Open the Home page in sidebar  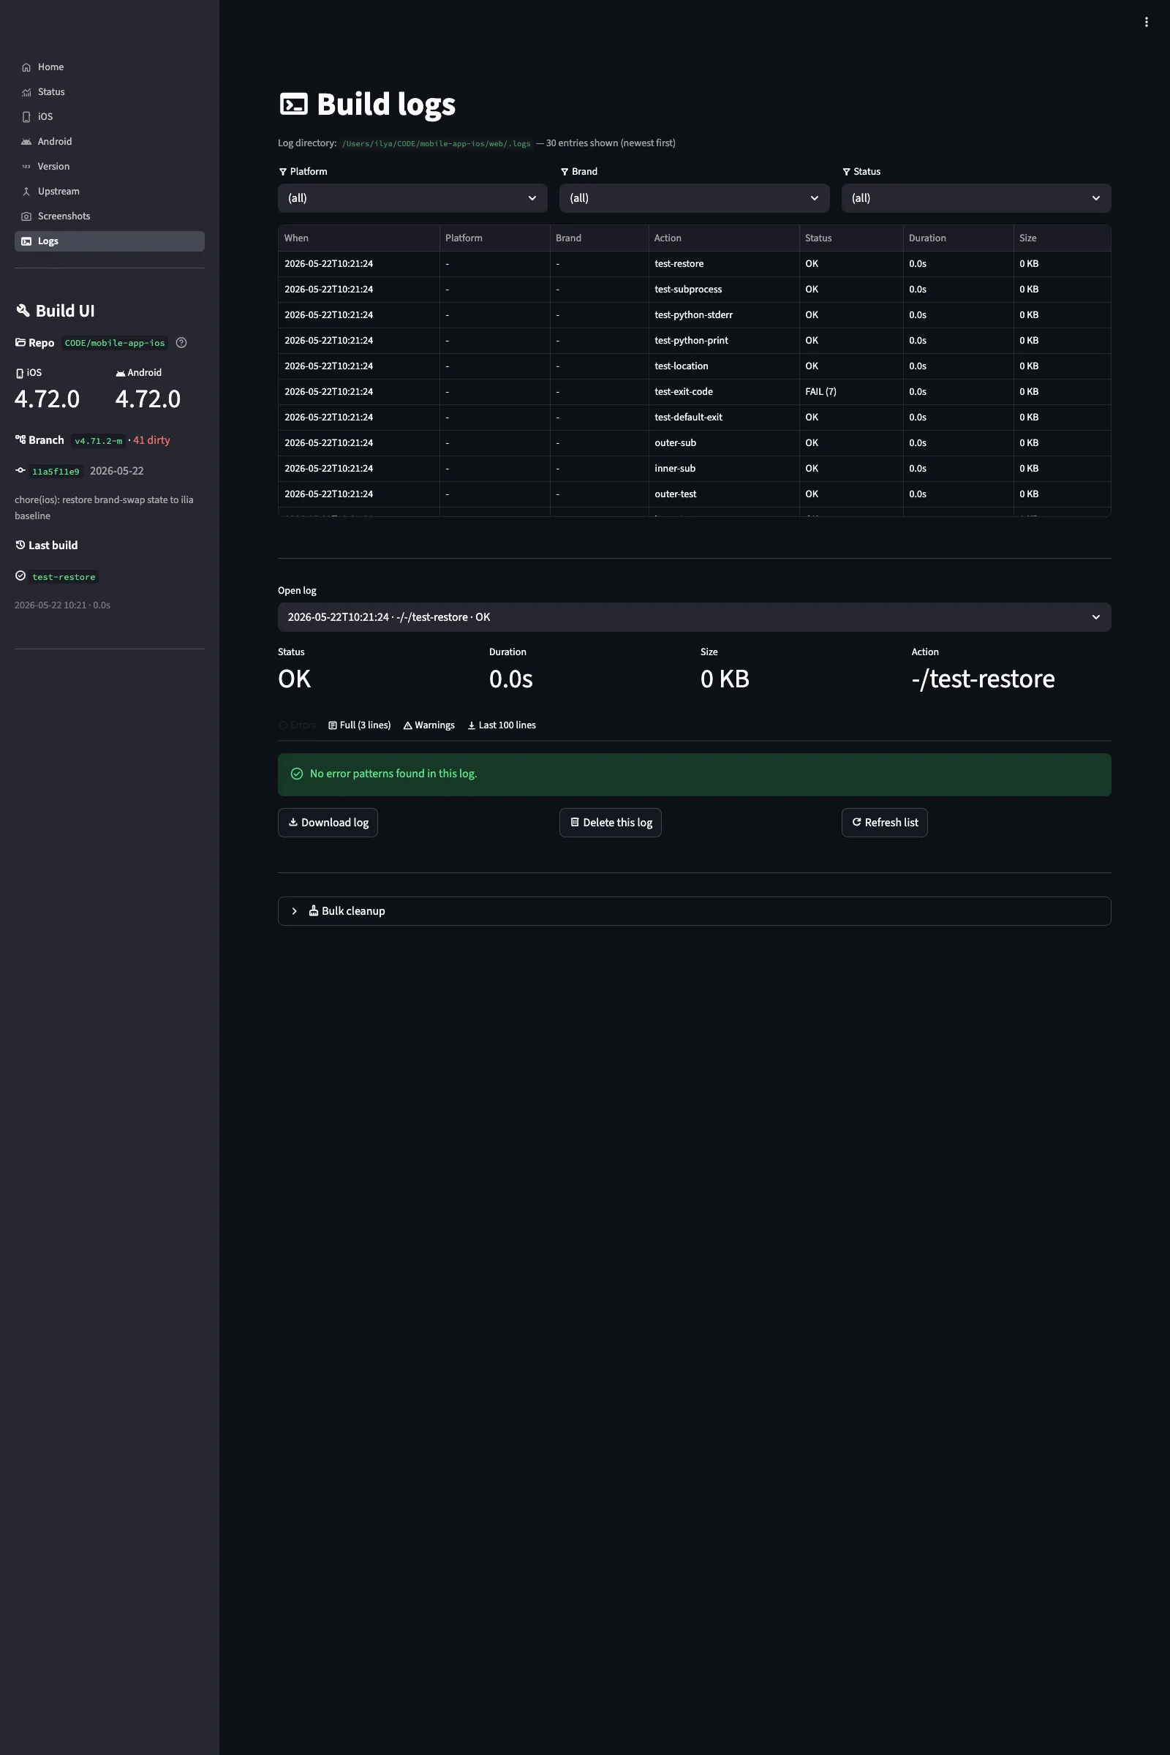(x=109, y=67)
